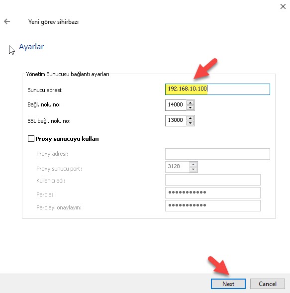290x293 pixels.
Task: Select the Proxy adresi text field
Action: 217,154
